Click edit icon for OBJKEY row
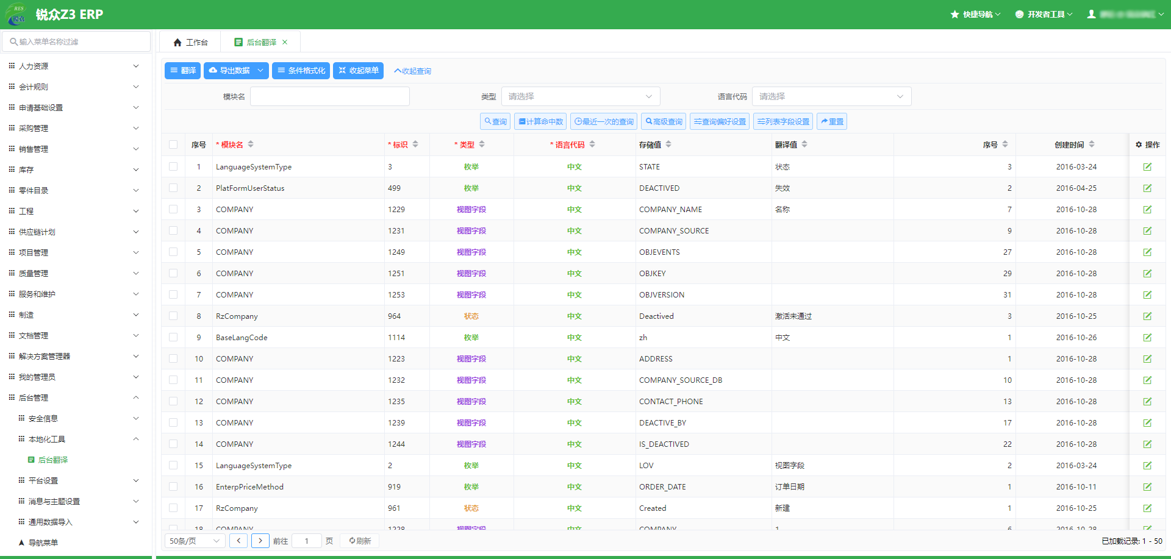The height and width of the screenshot is (559, 1171). [x=1147, y=274]
